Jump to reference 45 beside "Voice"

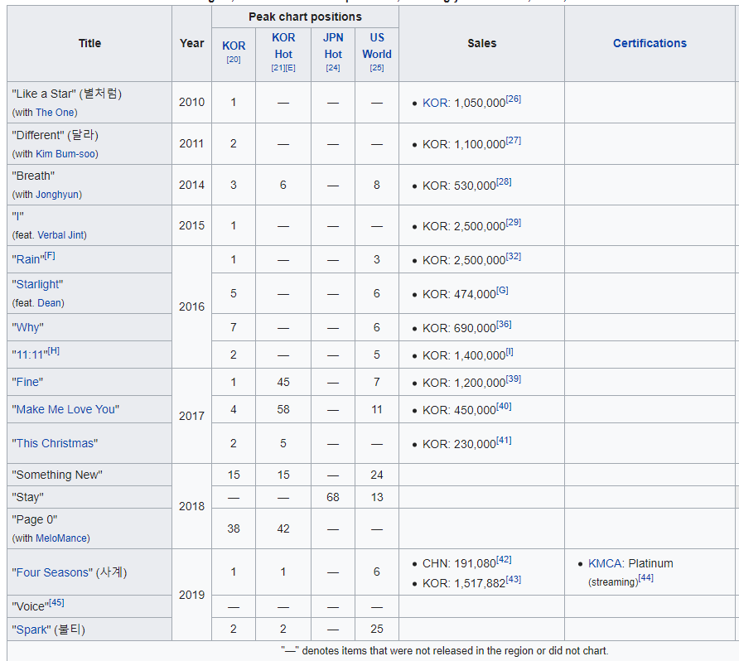point(56,602)
